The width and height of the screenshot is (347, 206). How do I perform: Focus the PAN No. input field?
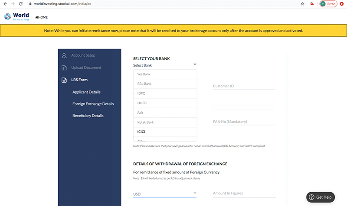click(244, 122)
